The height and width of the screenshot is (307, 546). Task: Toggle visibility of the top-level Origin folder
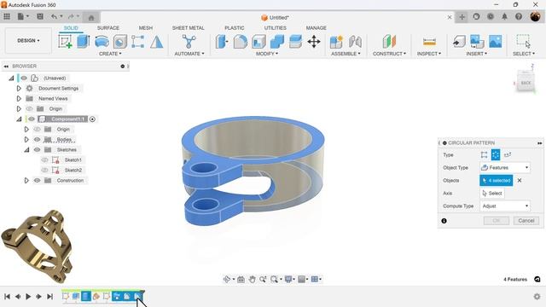coord(29,109)
